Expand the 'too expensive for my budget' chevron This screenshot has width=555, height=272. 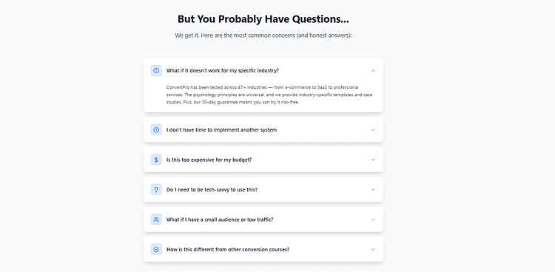tap(373, 160)
